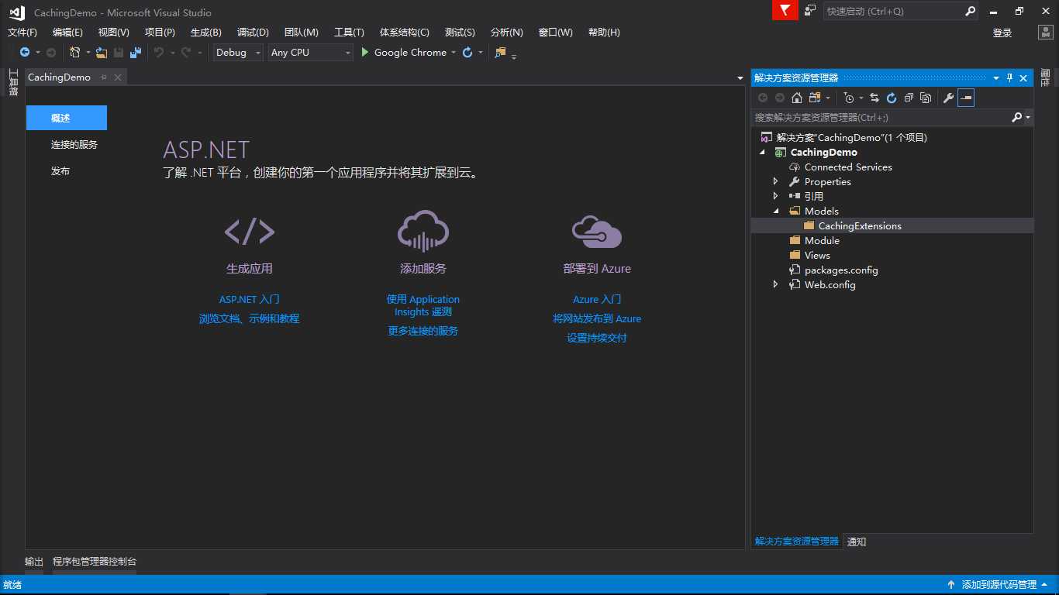
Task: Open Solution Explorer window options dropdown arrow
Action: coord(996,77)
